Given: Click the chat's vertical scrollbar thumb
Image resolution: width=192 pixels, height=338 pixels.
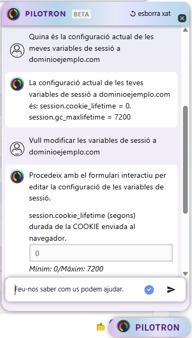Looking at the screenshot, I should [x=185, y=160].
